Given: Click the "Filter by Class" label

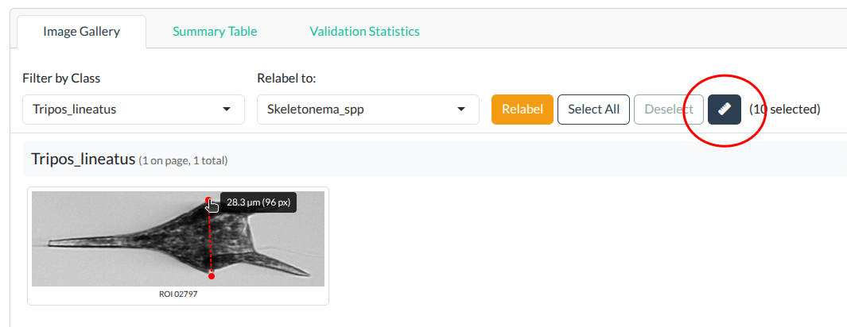Looking at the screenshot, I should [x=61, y=79].
